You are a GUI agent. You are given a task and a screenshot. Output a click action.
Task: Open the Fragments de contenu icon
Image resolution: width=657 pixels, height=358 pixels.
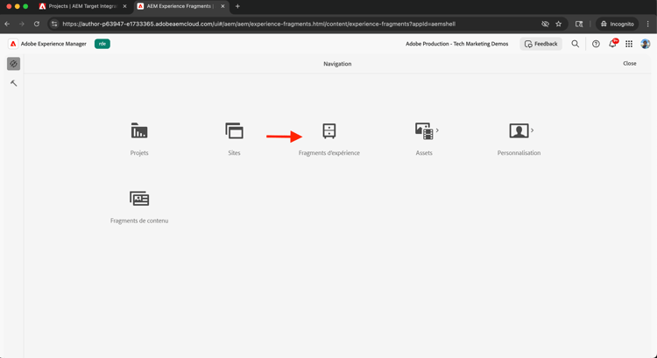[x=139, y=199]
